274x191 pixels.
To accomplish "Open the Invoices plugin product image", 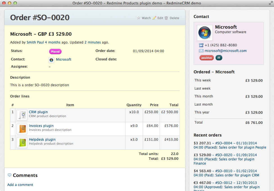I will pos(22,129).
